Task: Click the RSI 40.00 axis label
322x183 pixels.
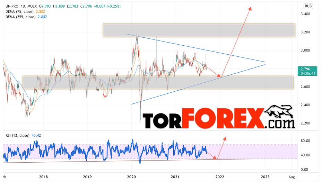Action: pos(305,155)
